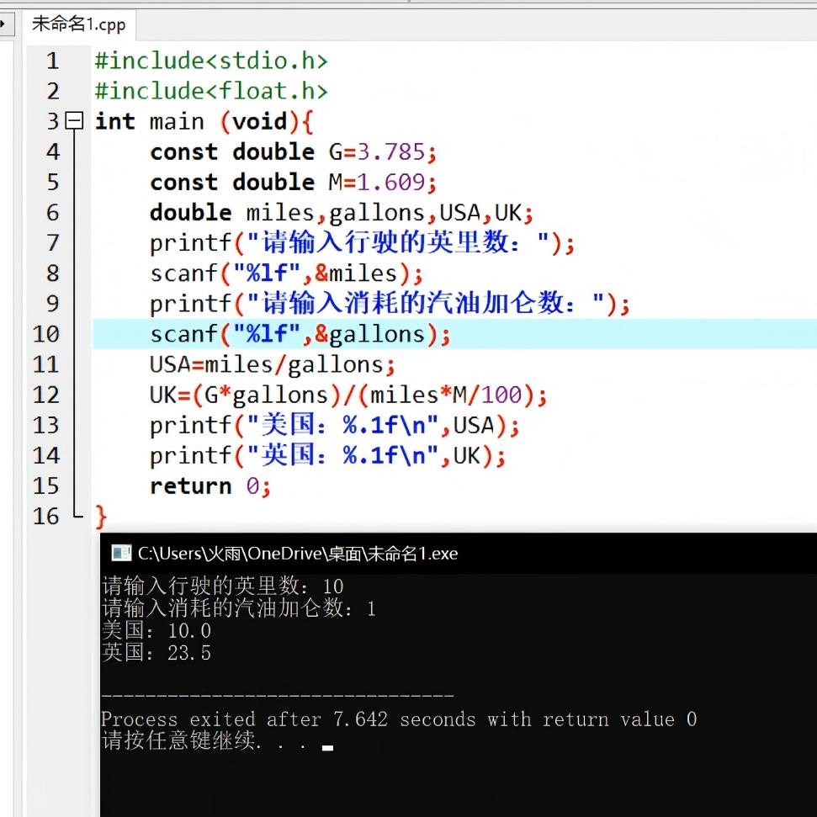Click the left-edge tab scroll arrow
817x817 pixels.
click(3, 24)
